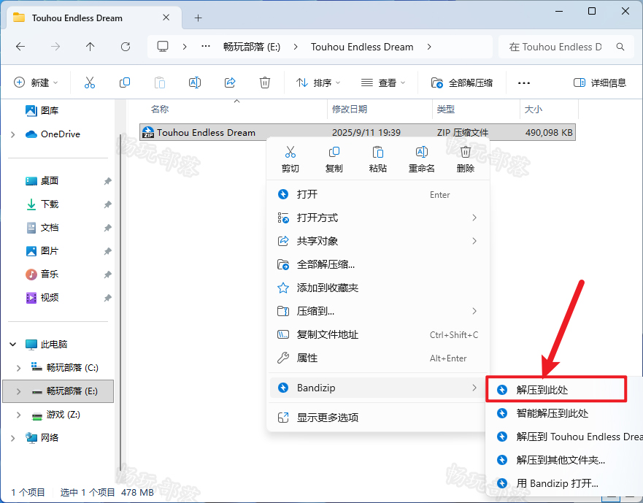The height and width of the screenshot is (503, 643).
Task: Click the Cut icon in the toolbar
Action: (89, 82)
